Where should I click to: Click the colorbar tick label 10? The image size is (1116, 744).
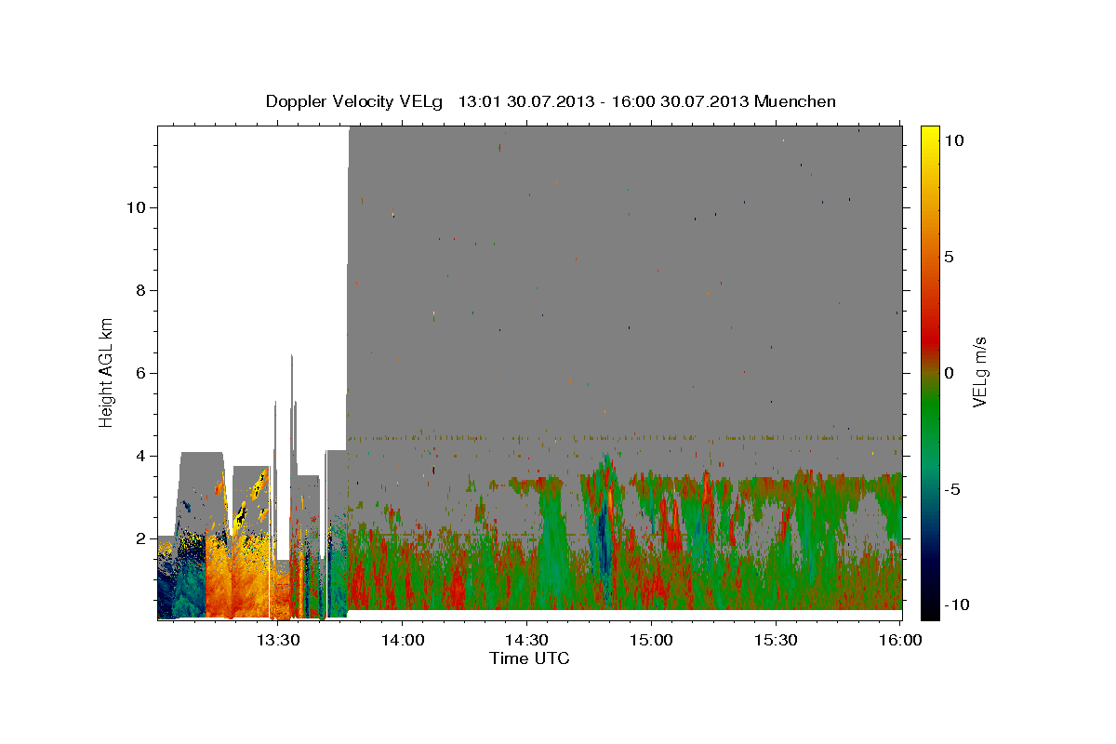(x=954, y=139)
